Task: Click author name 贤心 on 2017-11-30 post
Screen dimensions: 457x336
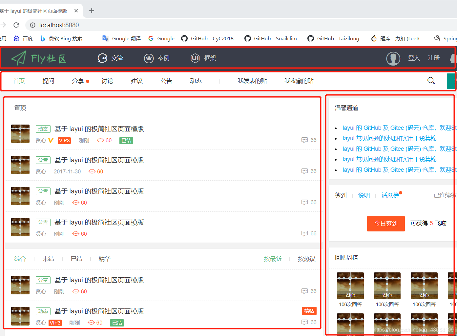Action: tap(41, 171)
